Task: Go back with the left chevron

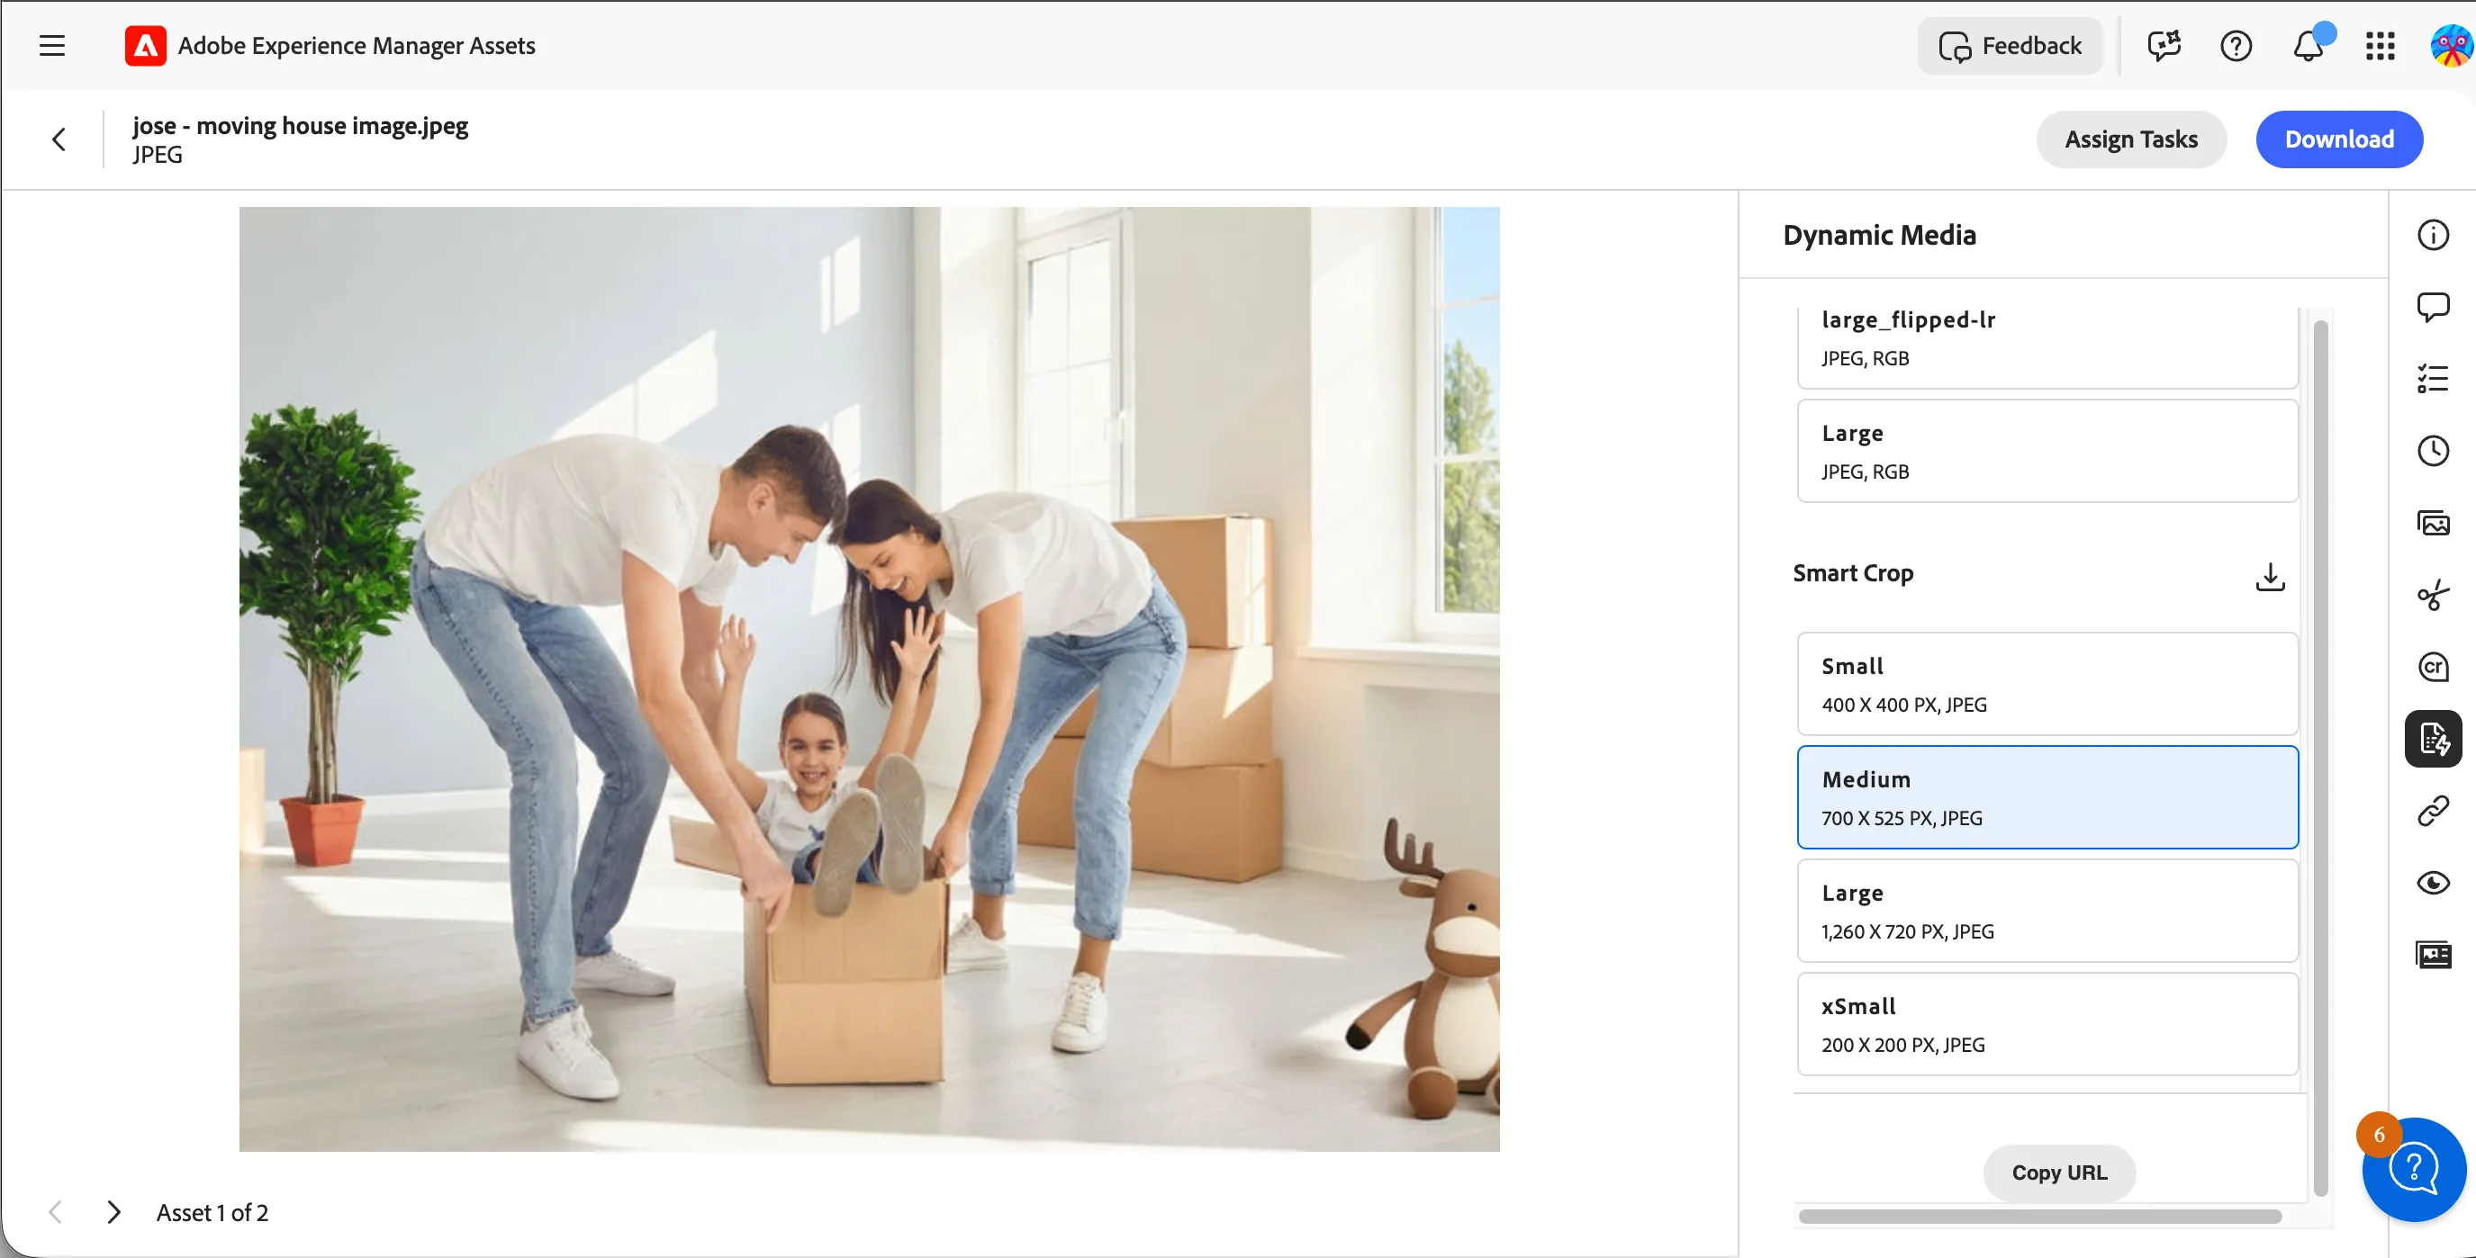Action: point(59,139)
